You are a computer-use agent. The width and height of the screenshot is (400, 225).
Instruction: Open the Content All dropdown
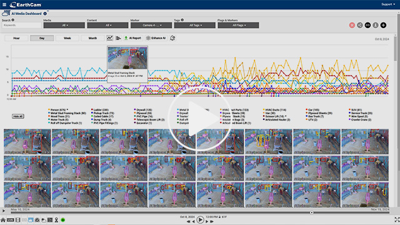(107, 25)
